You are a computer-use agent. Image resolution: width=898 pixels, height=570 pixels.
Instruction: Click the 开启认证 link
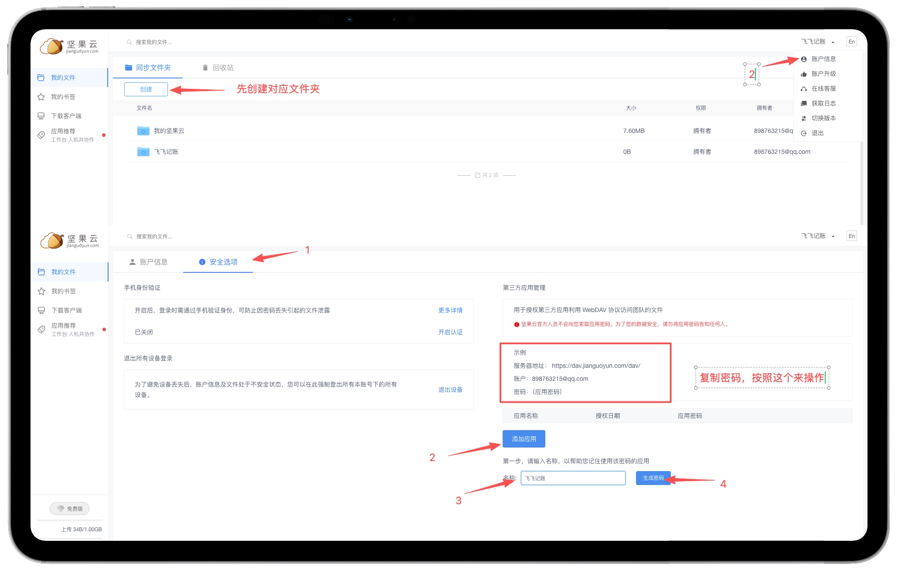[450, 332]
